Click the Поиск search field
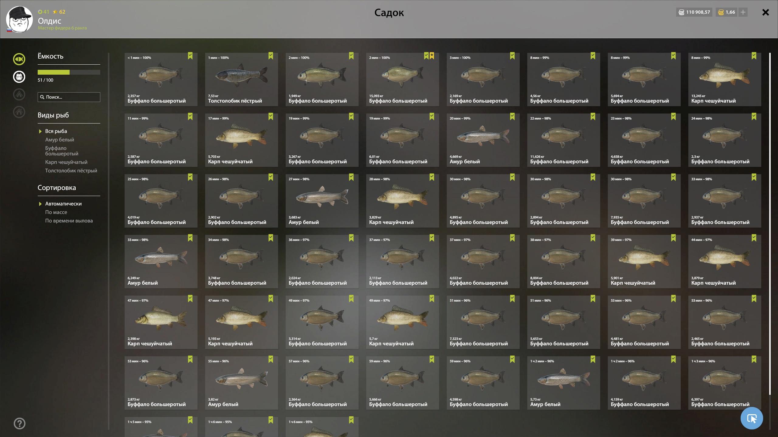778x437 pixels. pos(69,97)
